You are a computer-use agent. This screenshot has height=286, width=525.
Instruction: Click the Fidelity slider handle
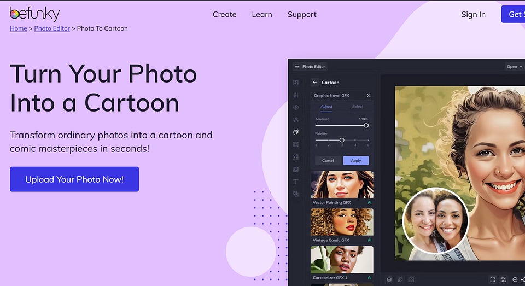[342, 140]
